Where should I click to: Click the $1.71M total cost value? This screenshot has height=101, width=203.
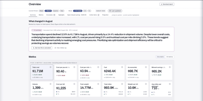tap(38, 71)
